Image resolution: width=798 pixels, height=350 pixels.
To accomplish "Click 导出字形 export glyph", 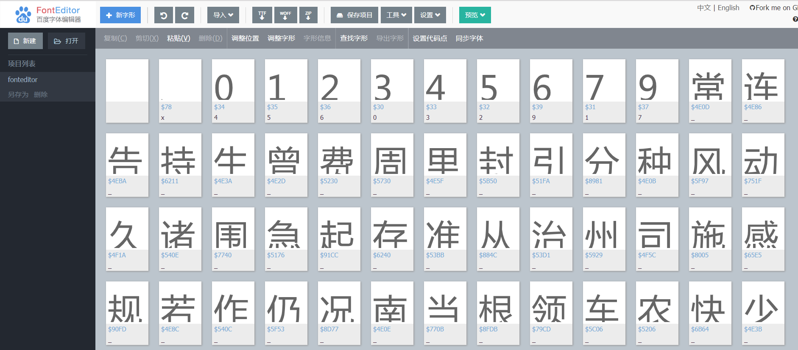I will click(390, 39).
